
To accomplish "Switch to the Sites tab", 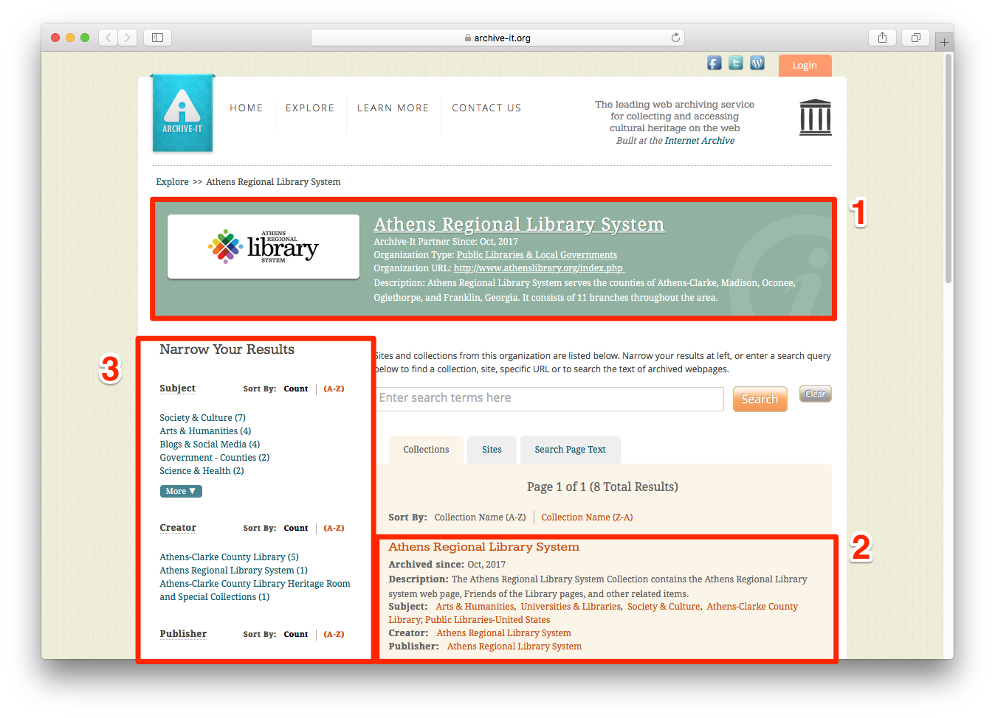I will [x=492, y=450].
